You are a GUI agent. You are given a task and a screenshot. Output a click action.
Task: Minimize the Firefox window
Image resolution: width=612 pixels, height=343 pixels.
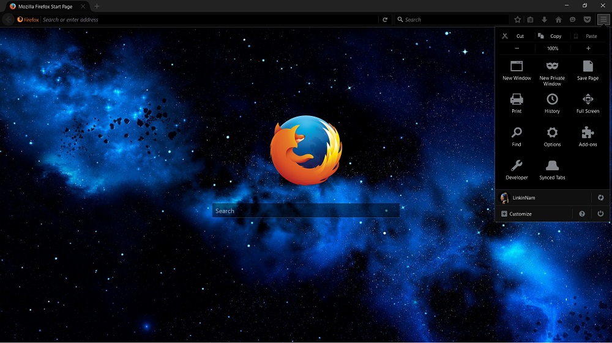click(567, 5)
